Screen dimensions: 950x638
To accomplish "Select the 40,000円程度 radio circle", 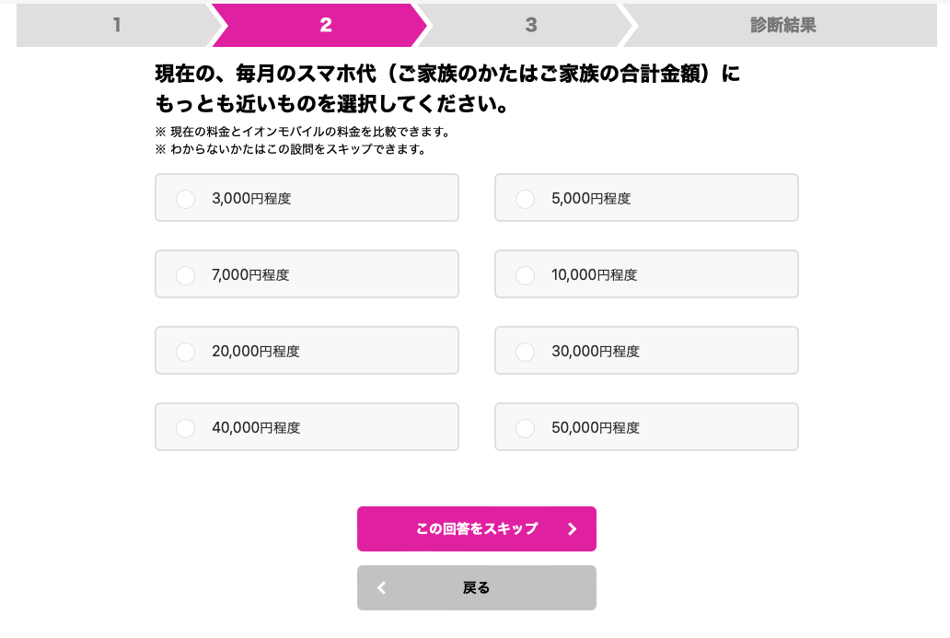I will 185,428.
